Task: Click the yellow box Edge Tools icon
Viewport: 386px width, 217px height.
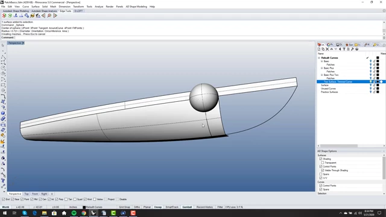Action: pos(32,16)
